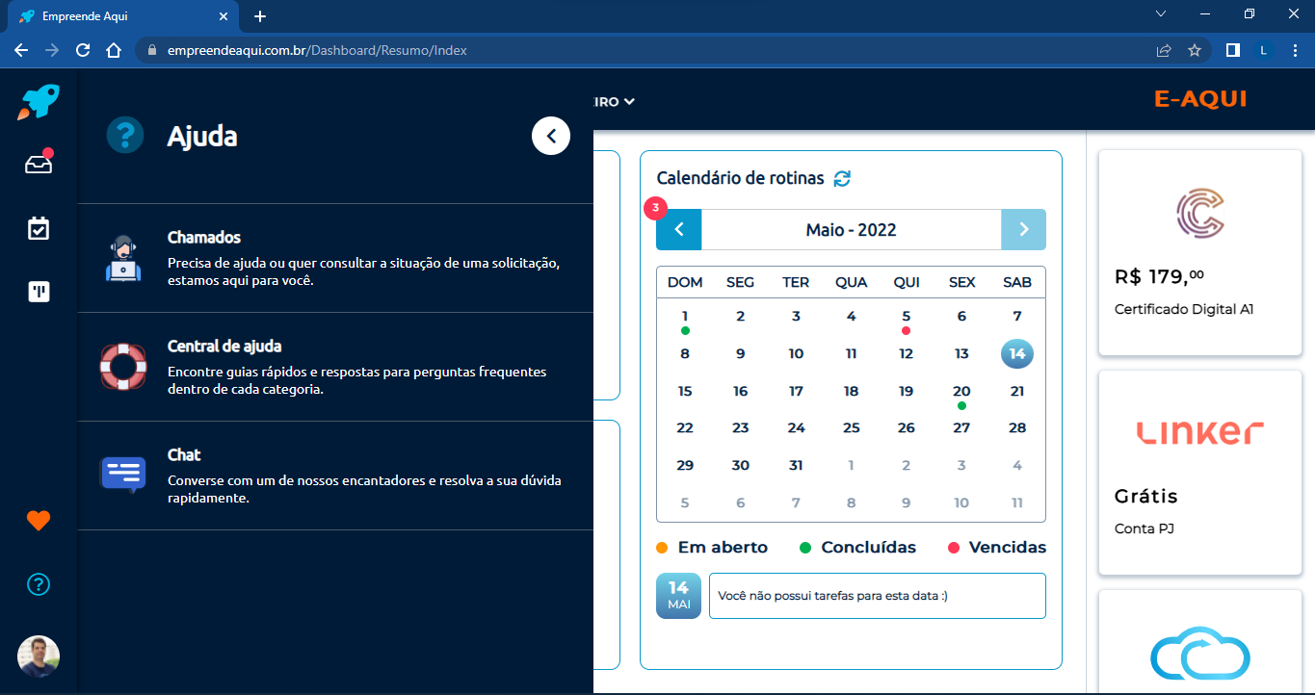Click the share page icon in address bar
1316x695 pixels.
(1164, 50)
